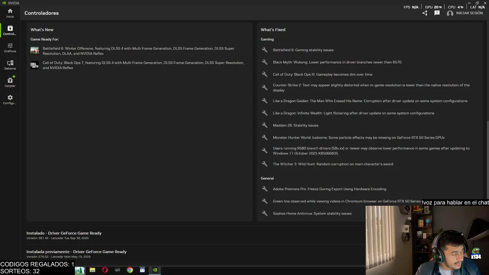Click version 576.52 release date text
The height and width of the screenshot is (275, 489).
point(58,257)
